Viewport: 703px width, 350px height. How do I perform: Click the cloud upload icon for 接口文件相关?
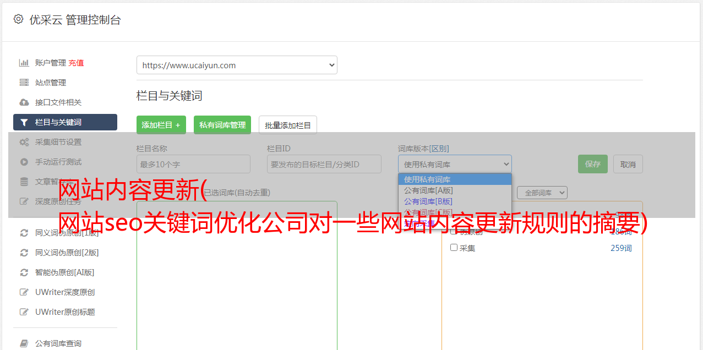24,102
